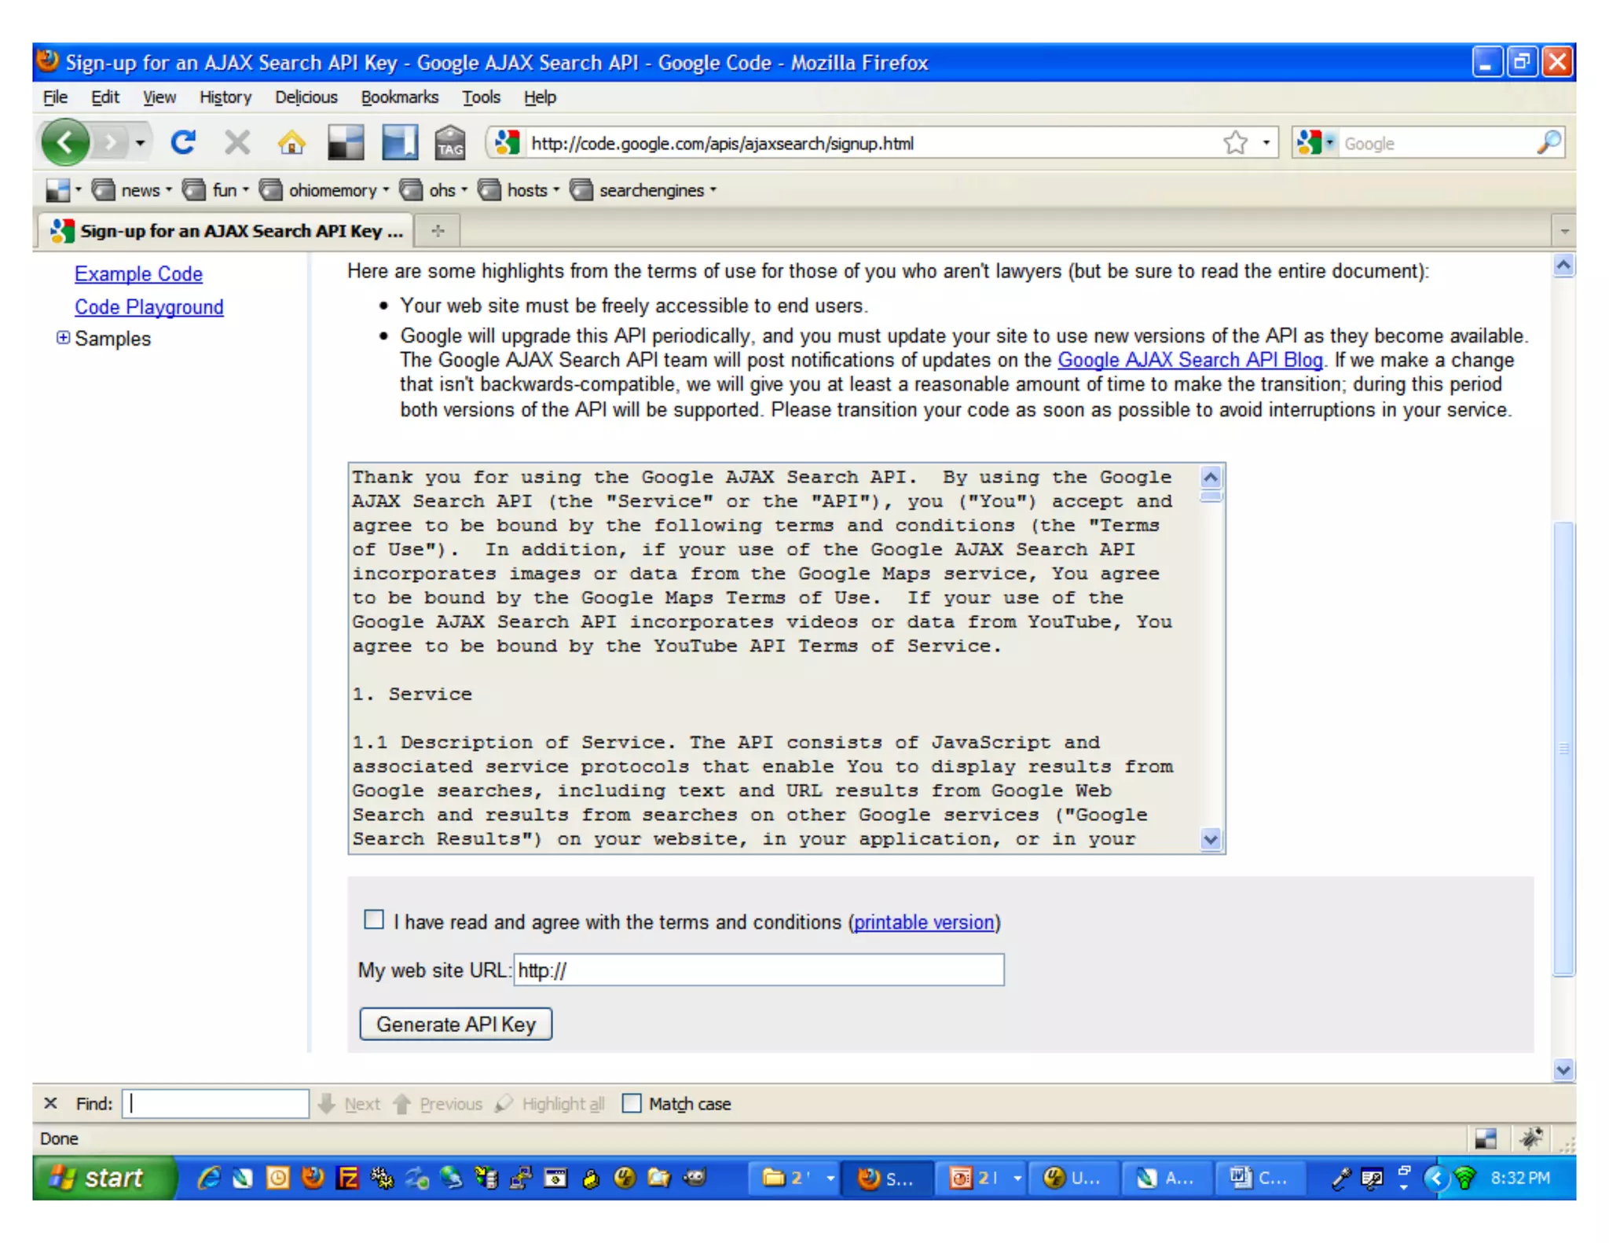Go to the home page via the house icon
1609x1243 pixels.
[291, 143]
